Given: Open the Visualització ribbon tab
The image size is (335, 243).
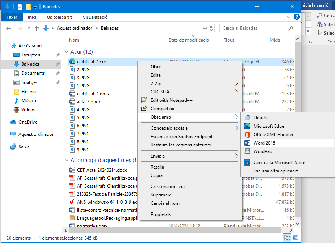Looking at the screenshot, I should (x=95, y=17).
